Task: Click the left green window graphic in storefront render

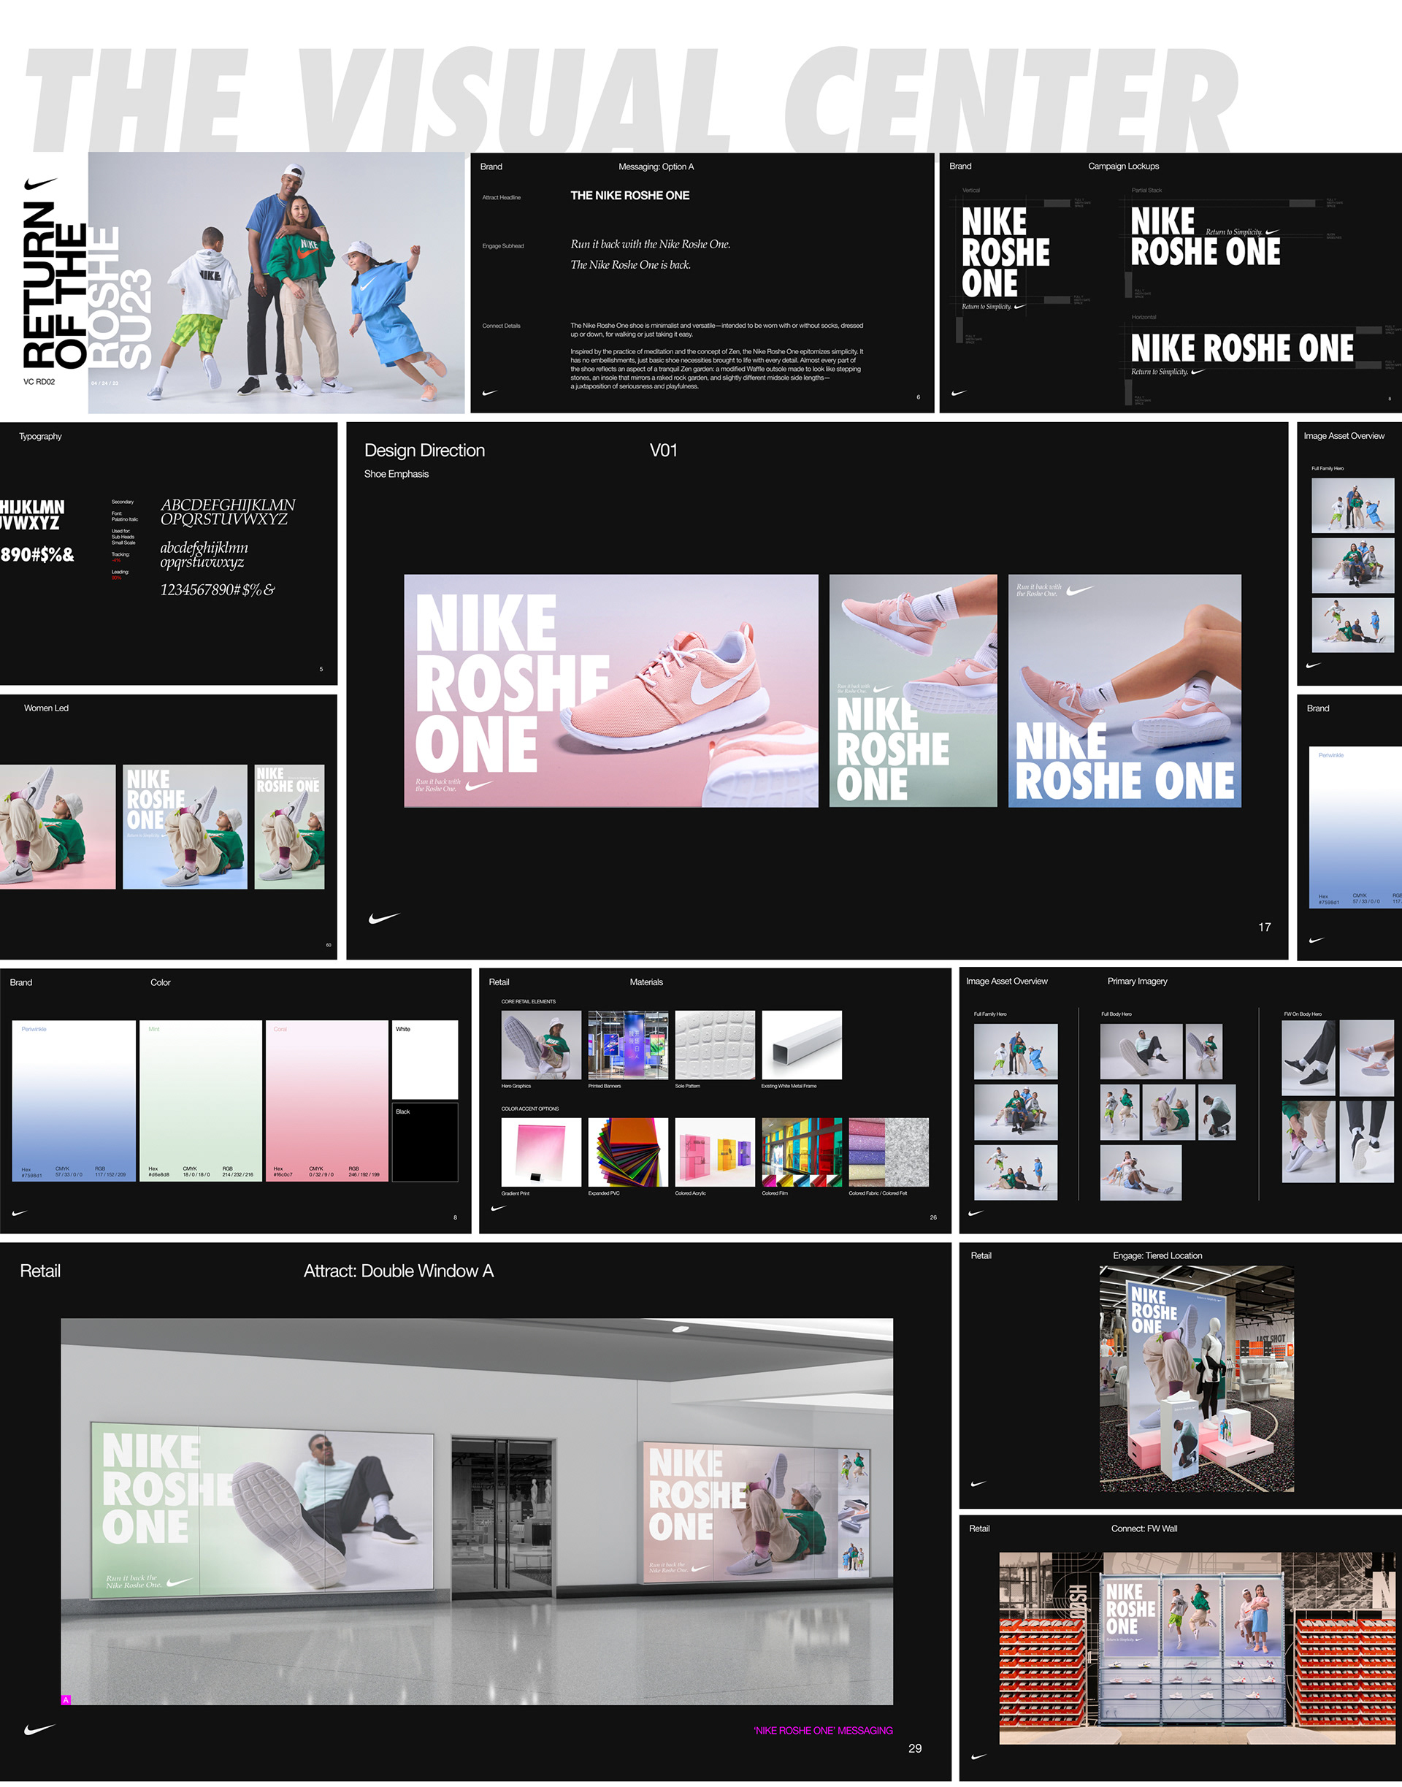Action: [262, 1511]
